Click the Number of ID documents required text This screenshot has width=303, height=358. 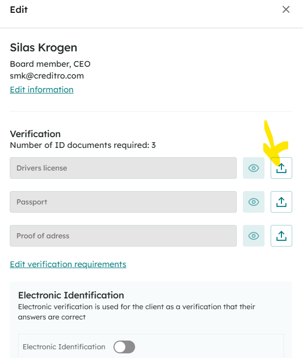(83, 145)
